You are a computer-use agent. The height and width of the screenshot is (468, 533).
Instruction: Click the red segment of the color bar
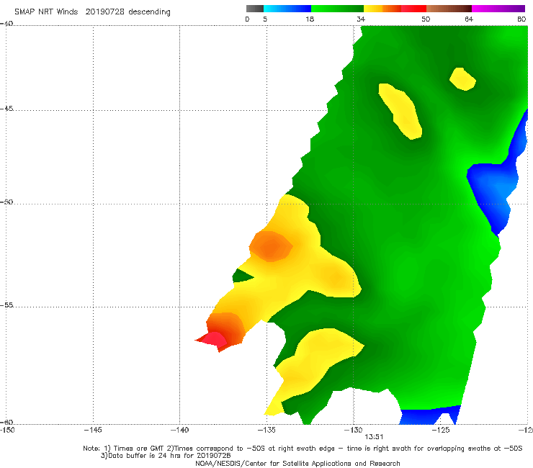(413, 9)
